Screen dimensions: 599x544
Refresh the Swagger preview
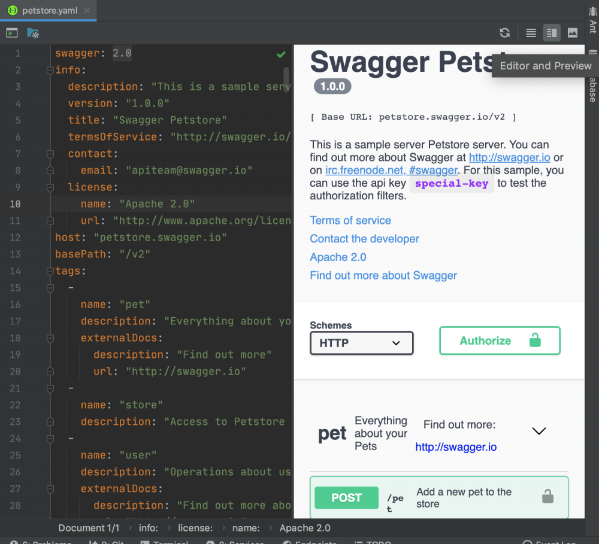tap(504, 33)
